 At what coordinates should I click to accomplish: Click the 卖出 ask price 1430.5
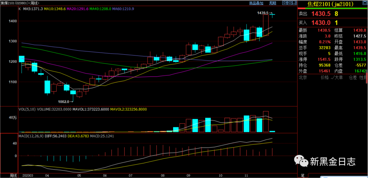pos(321,14)
